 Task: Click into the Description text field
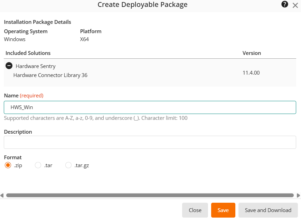pyautogui.click(x=150, y=142)
